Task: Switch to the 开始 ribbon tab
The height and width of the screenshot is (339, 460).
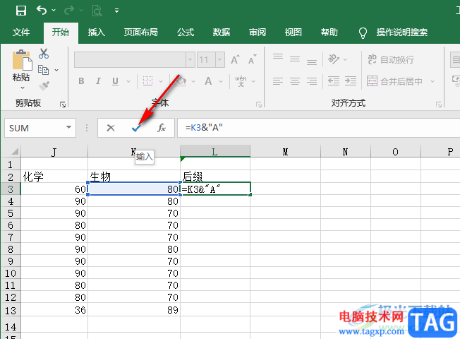Action: click(61, 32)
